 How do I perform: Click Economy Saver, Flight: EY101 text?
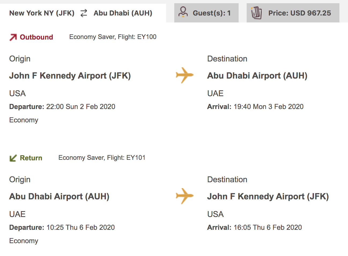102,158
